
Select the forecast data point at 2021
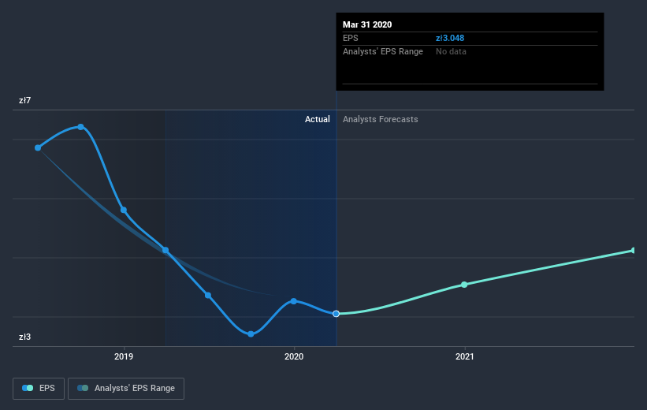pos(464,285)
